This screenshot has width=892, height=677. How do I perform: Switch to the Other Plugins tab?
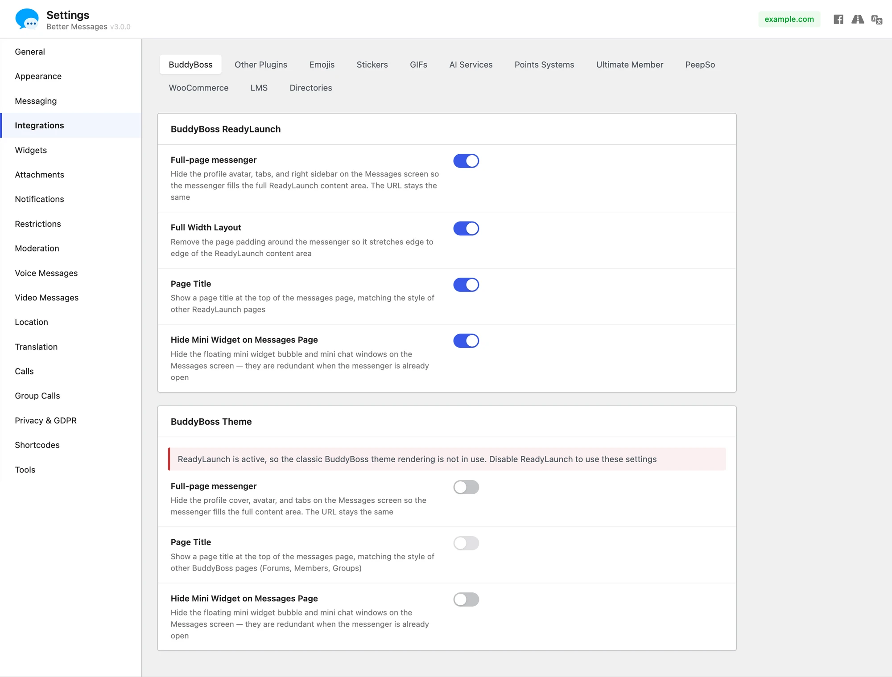point(261,65)
